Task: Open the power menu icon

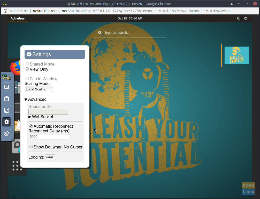Action: point(246,18)
